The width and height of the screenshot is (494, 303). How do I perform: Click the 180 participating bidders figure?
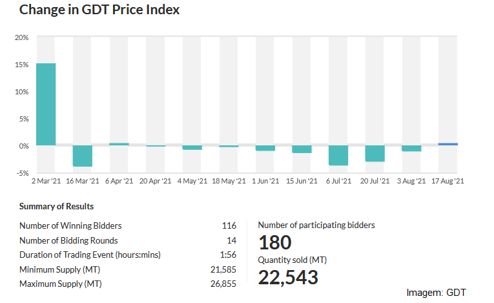click(x=275, y=242)
